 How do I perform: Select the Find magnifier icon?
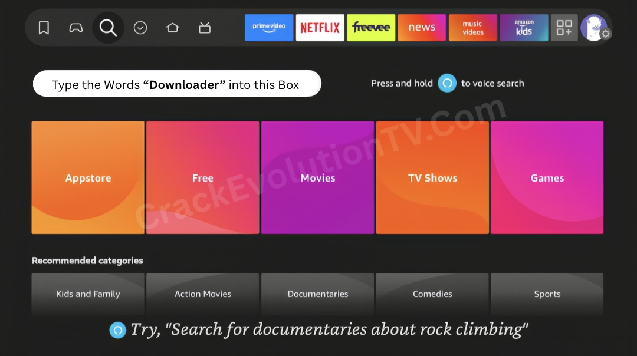pyautogui.click(x=108, y=28)
